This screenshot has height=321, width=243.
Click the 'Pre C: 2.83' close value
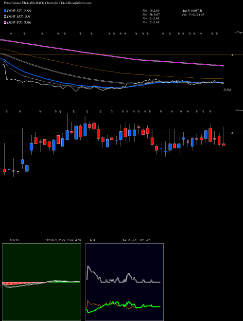point(151,22)
